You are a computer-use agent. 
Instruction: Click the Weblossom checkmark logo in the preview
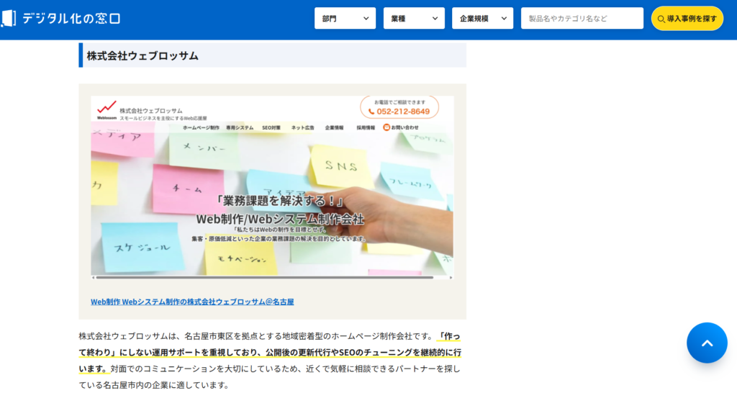tap(107, 109)
